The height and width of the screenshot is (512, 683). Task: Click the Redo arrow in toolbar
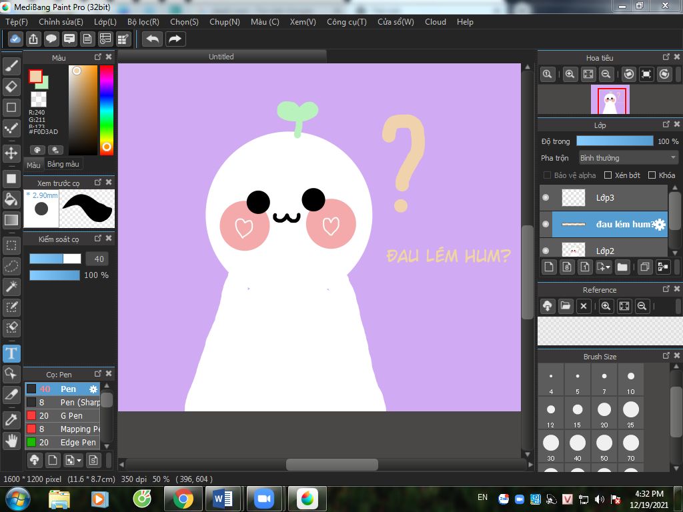coord(175,39)
